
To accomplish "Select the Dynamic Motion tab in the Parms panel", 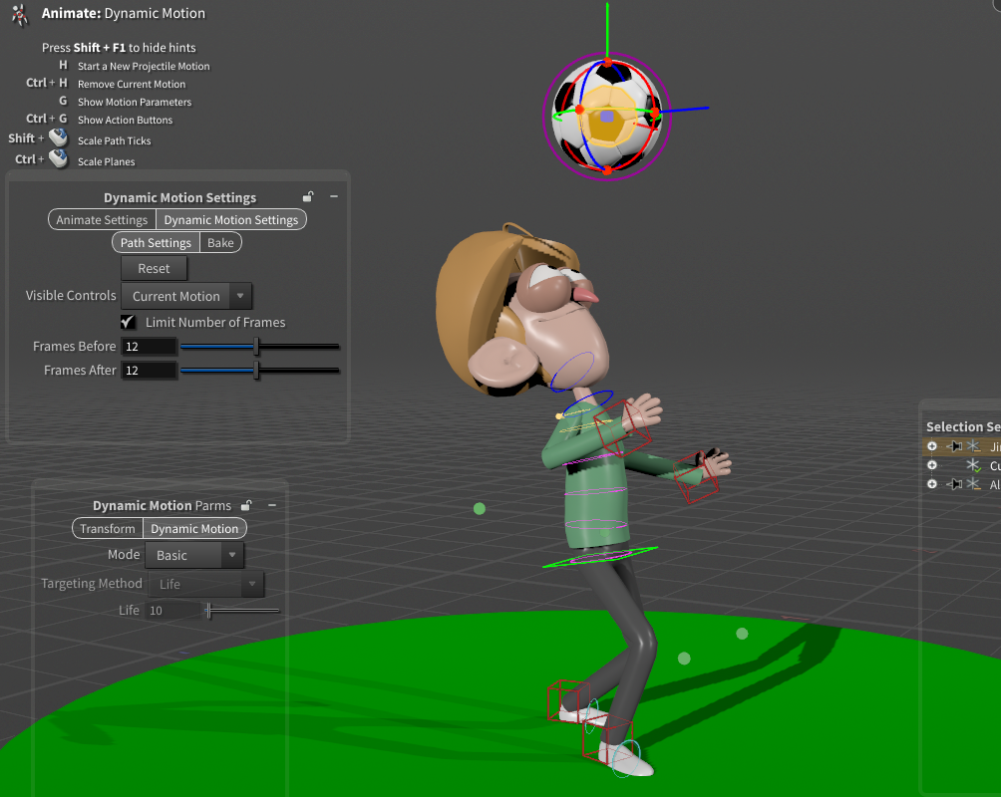I will pyautogui.click(x=194, y=528).
